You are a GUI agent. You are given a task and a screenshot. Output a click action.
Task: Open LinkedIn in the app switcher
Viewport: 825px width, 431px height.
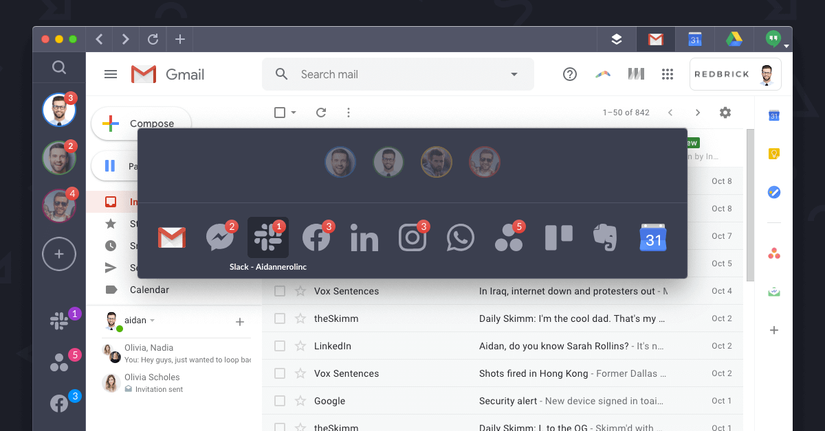[364, 238]
